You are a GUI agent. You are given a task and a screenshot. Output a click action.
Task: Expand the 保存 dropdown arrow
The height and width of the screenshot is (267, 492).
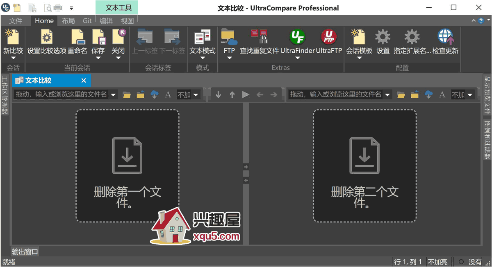click(98, 58)
